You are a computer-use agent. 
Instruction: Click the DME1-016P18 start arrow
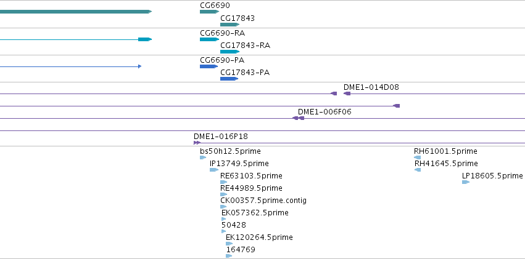(x=197, y=143)
